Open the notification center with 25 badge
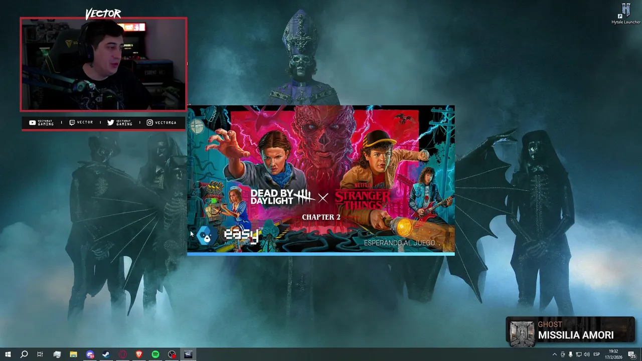642x361 pixels. point(632,354)
